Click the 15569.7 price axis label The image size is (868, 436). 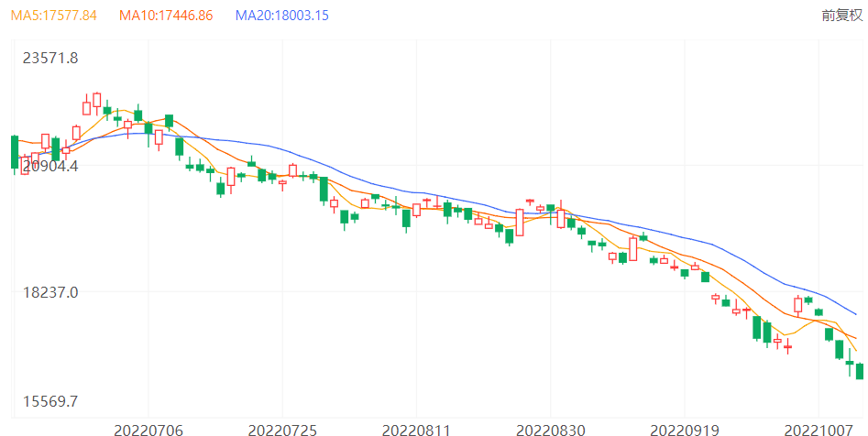[x=50, y=401]
